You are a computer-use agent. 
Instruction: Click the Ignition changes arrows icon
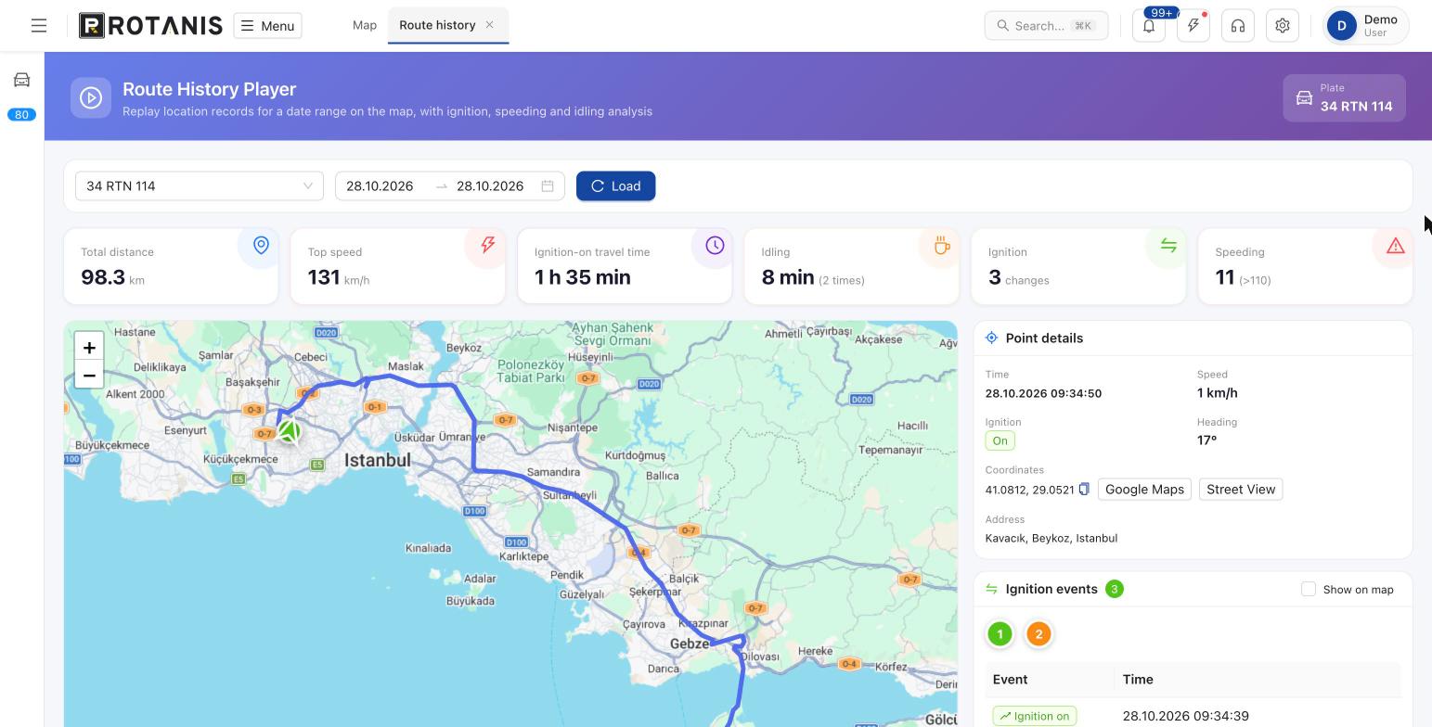pyautogui.click(x=1168, y=246)
